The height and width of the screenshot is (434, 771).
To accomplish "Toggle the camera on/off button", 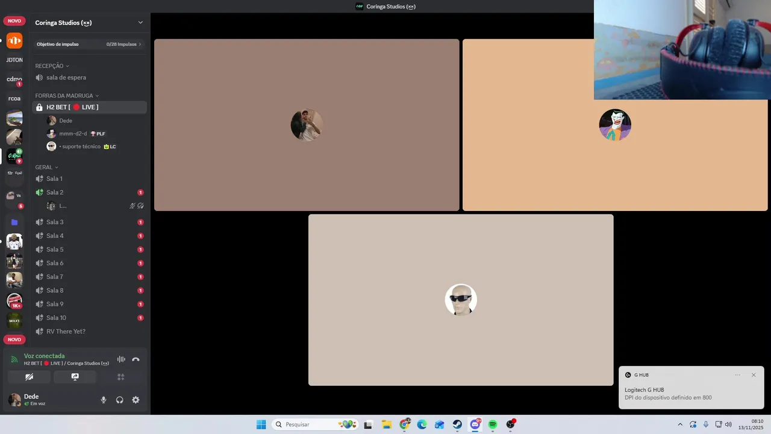I will click(29, 377).
